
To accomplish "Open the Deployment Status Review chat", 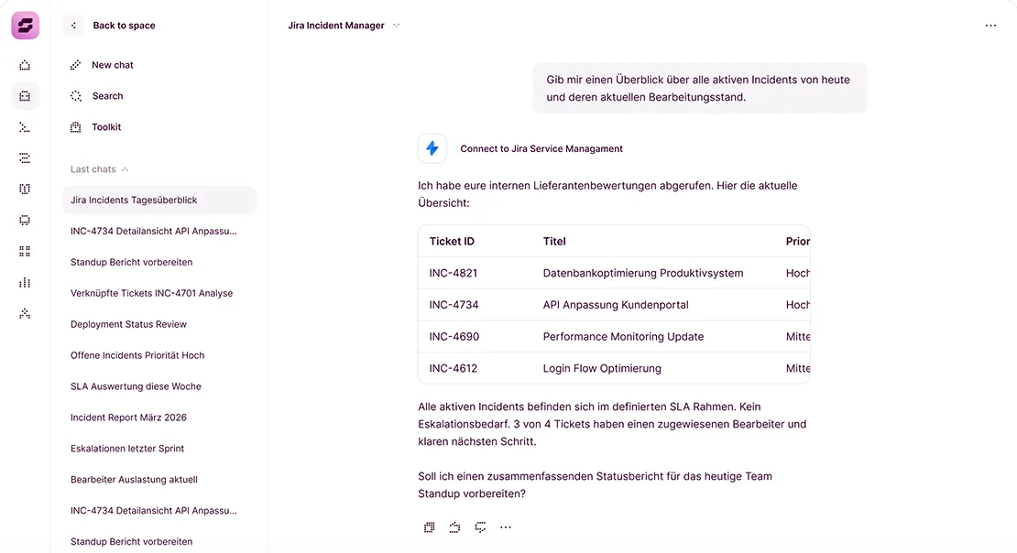I will pos(128,324).
